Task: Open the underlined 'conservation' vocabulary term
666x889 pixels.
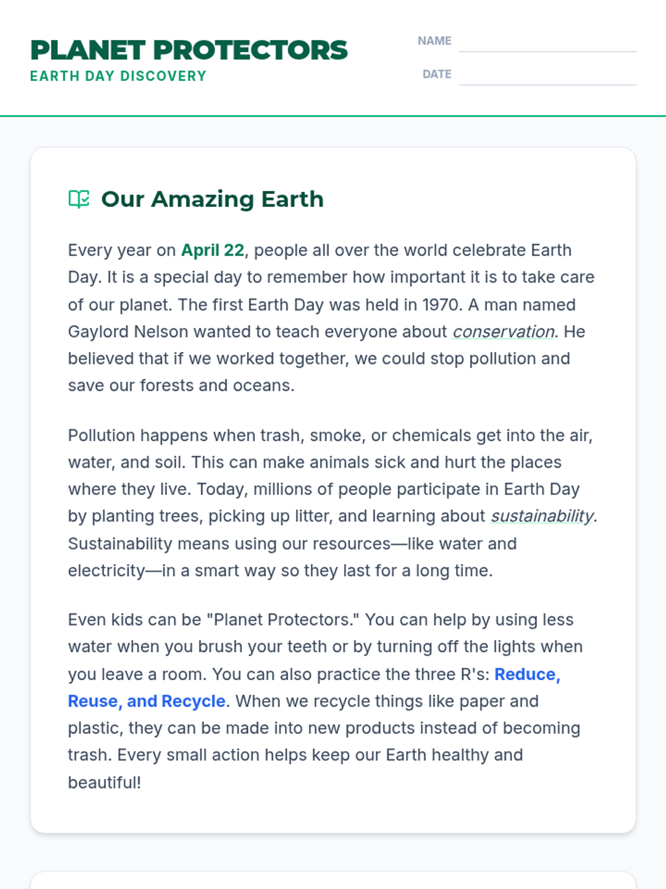Action: click(503, 332)
